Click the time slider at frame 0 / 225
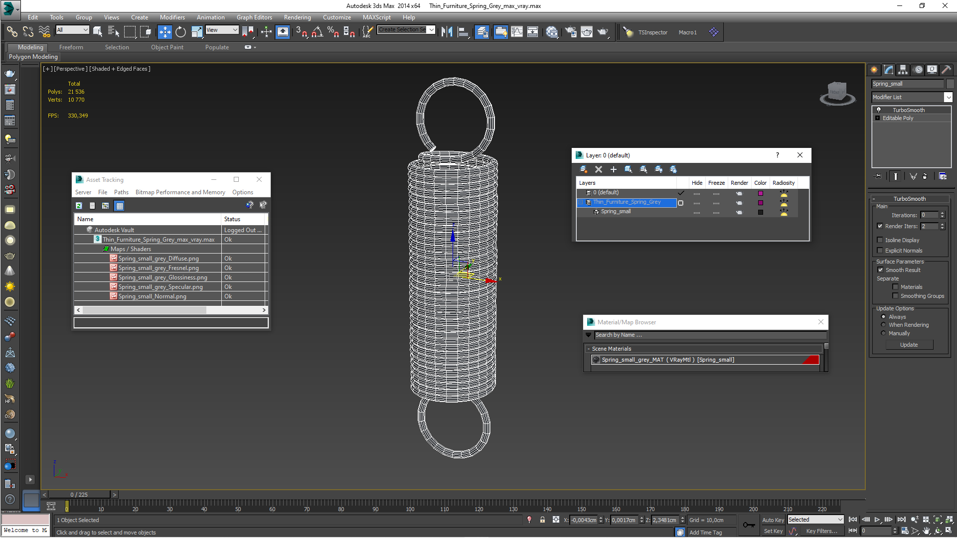 coord(79,495)
